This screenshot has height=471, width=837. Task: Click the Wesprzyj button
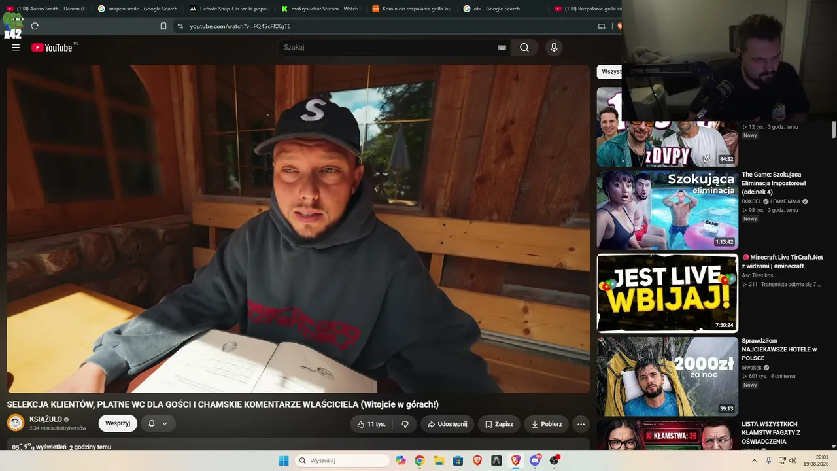(x=118, y=423)
